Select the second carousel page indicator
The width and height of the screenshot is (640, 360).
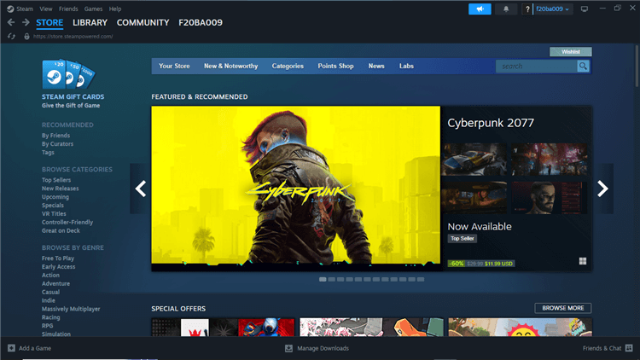click(x=331, y=280)
